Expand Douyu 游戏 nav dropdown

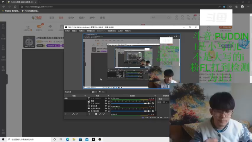coord(92,18)
